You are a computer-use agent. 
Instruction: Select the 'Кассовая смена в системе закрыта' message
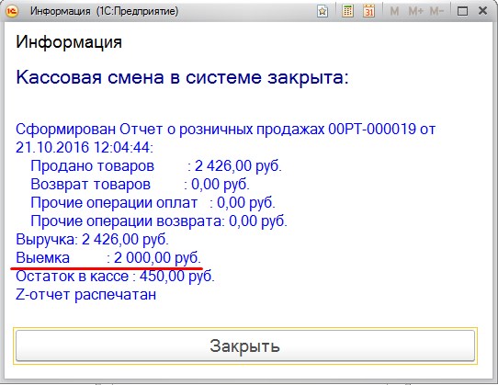(182, 77)
